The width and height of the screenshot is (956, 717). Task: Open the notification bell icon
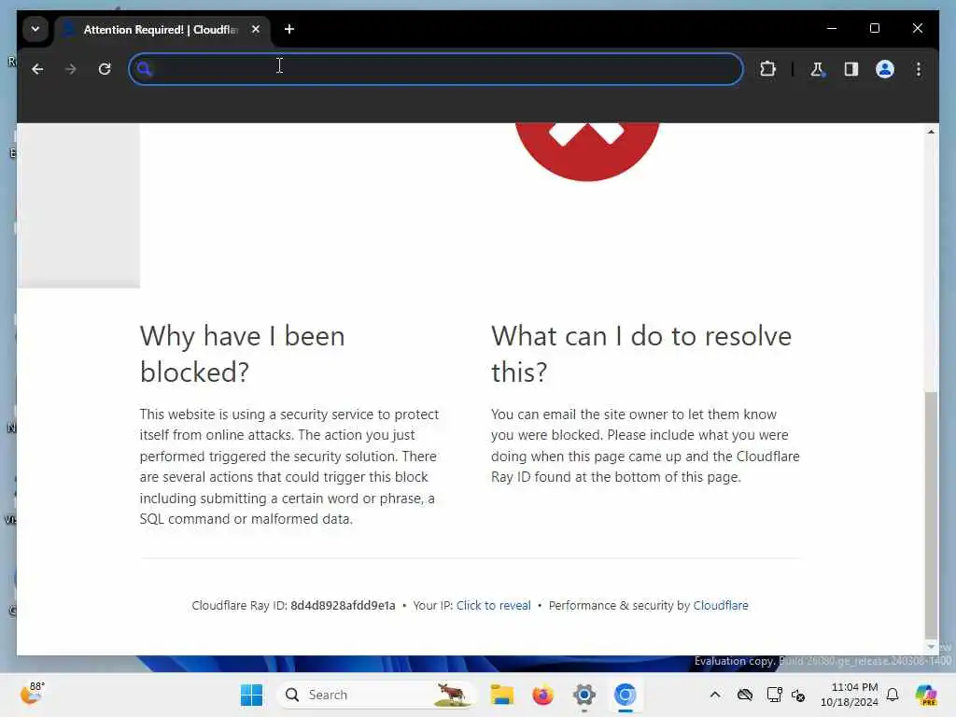[x=893, y=695]
